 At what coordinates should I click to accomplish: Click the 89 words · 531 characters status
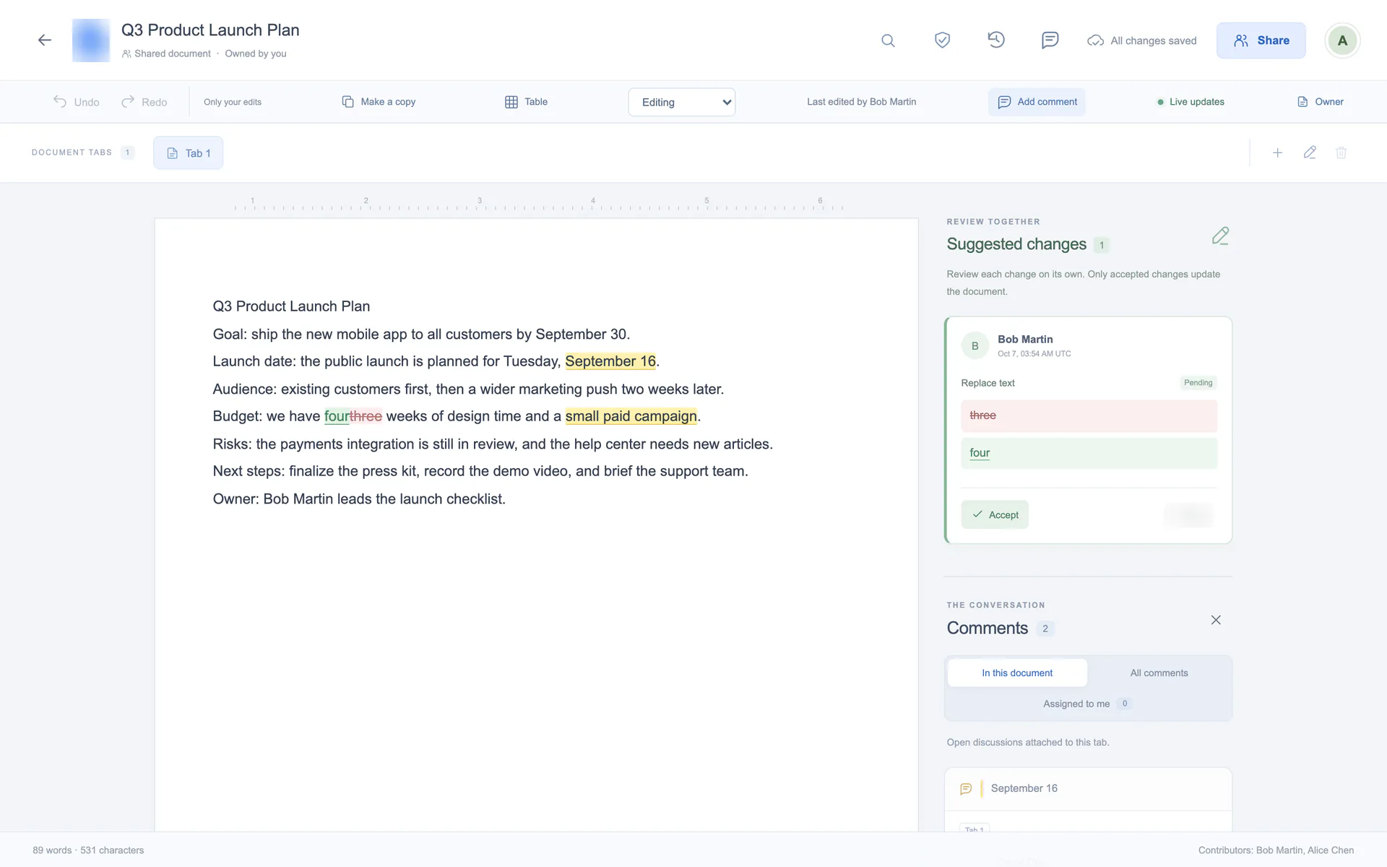click(x=88, y=850)
